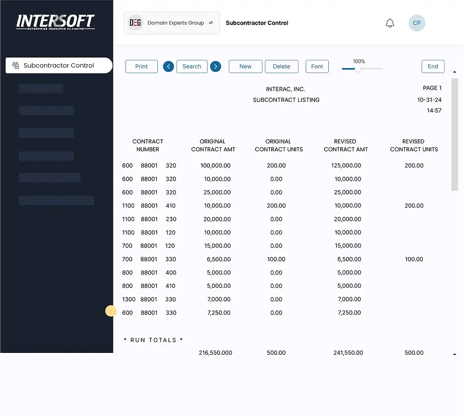Create a record with the New button

[x=245, y=67]
